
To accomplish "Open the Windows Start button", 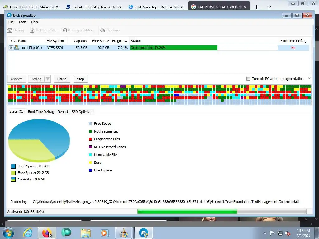I will click(8, 233).
